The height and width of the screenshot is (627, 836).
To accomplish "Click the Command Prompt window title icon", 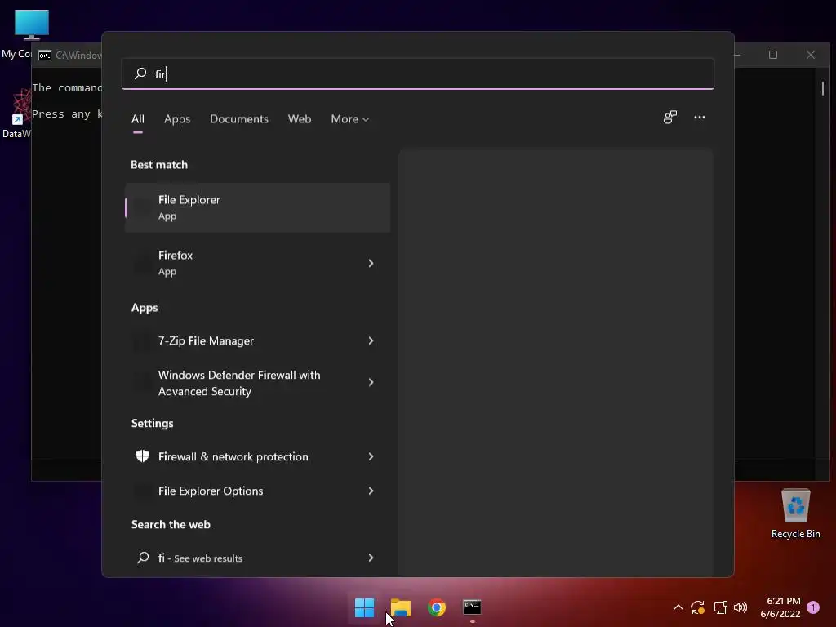I will coord(45,56).
